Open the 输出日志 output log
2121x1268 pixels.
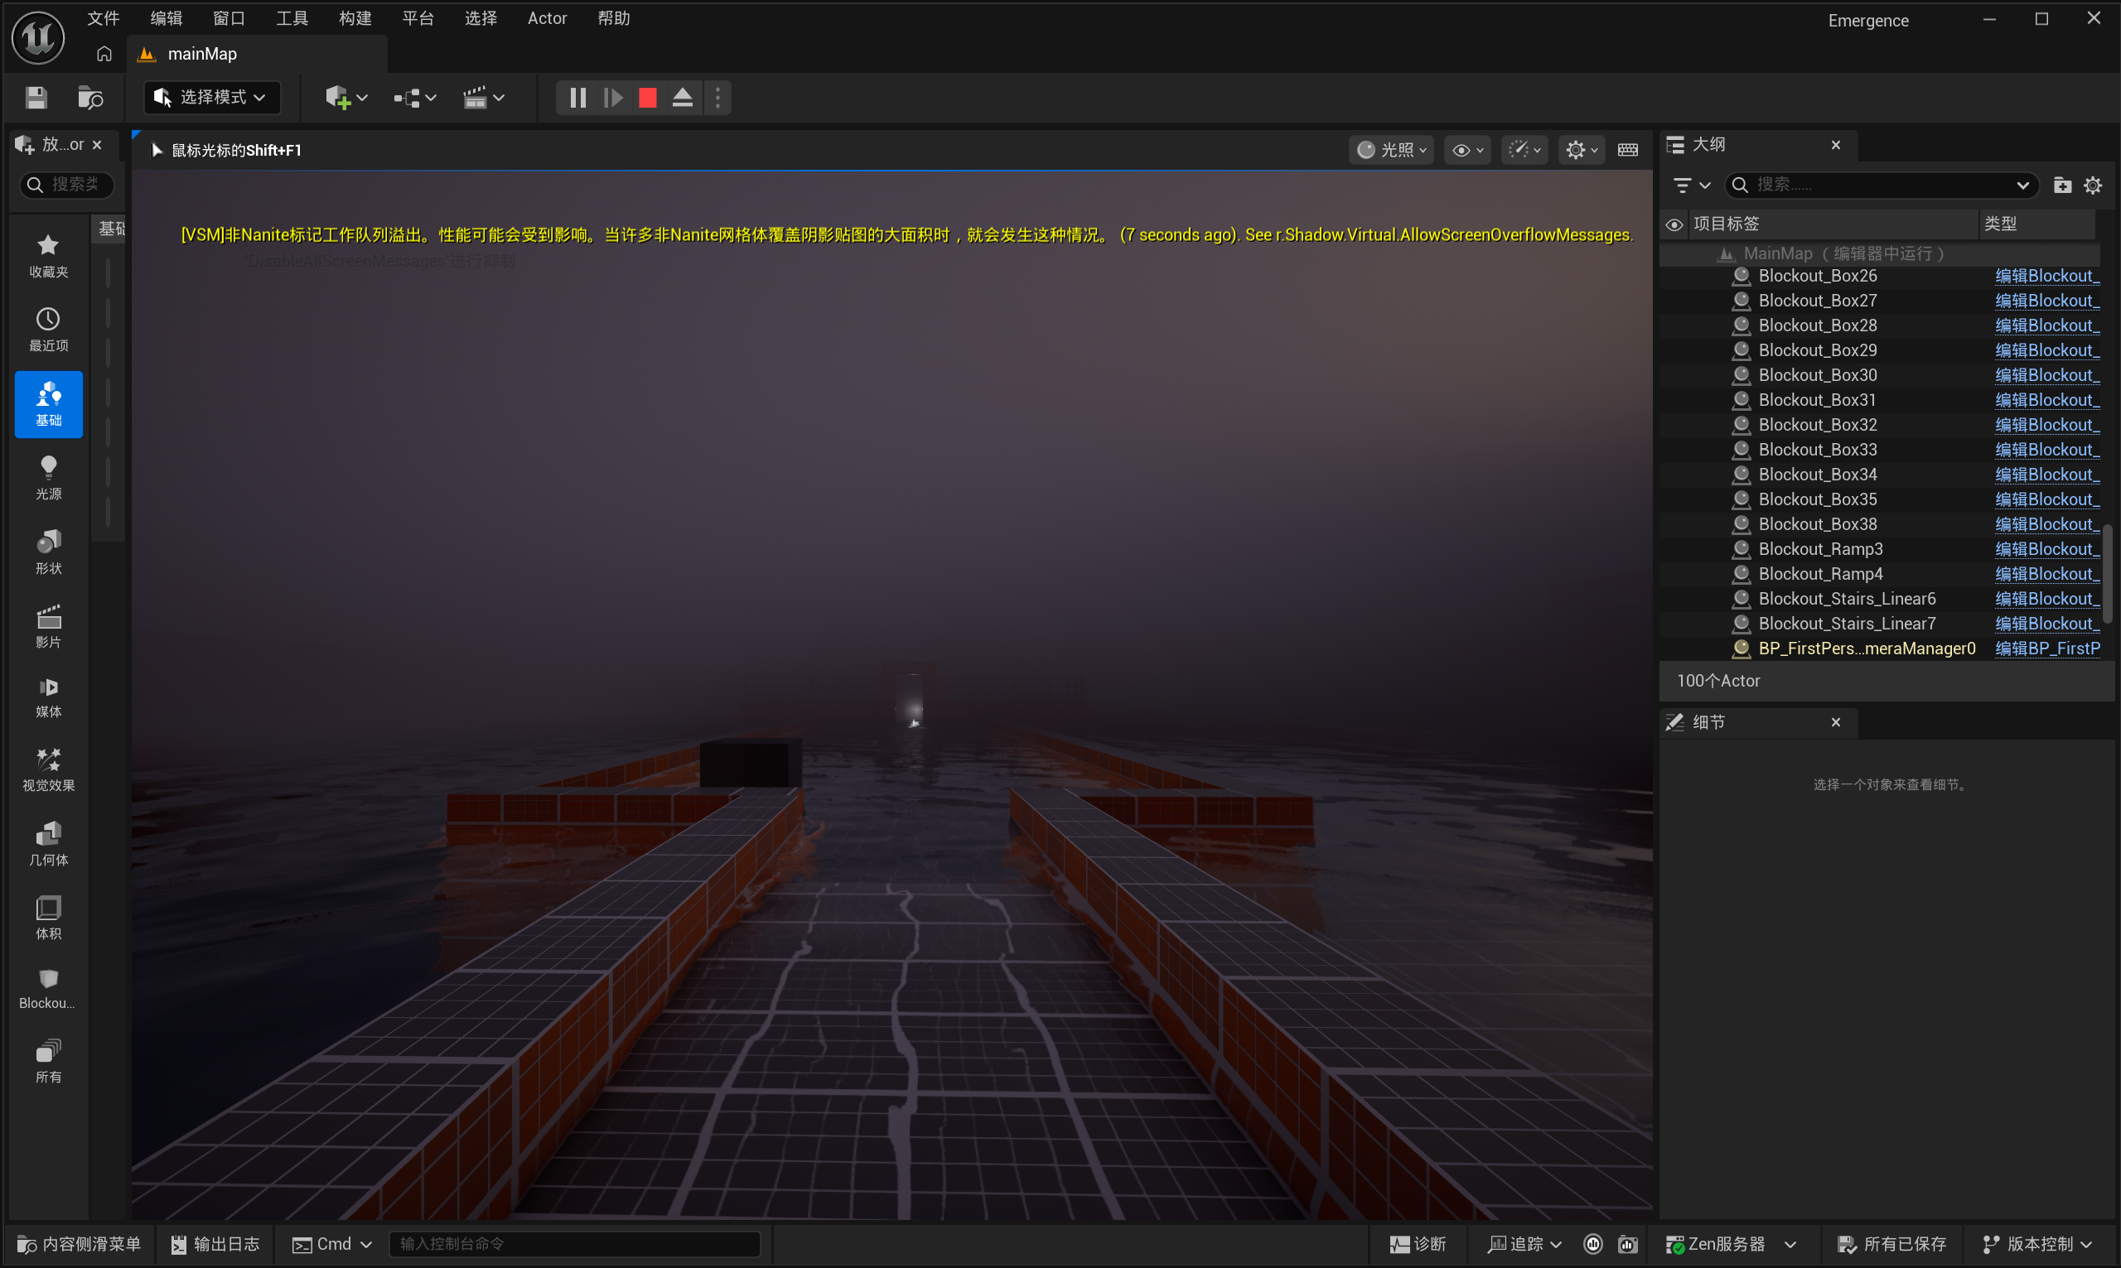(x=215, y=1244)
